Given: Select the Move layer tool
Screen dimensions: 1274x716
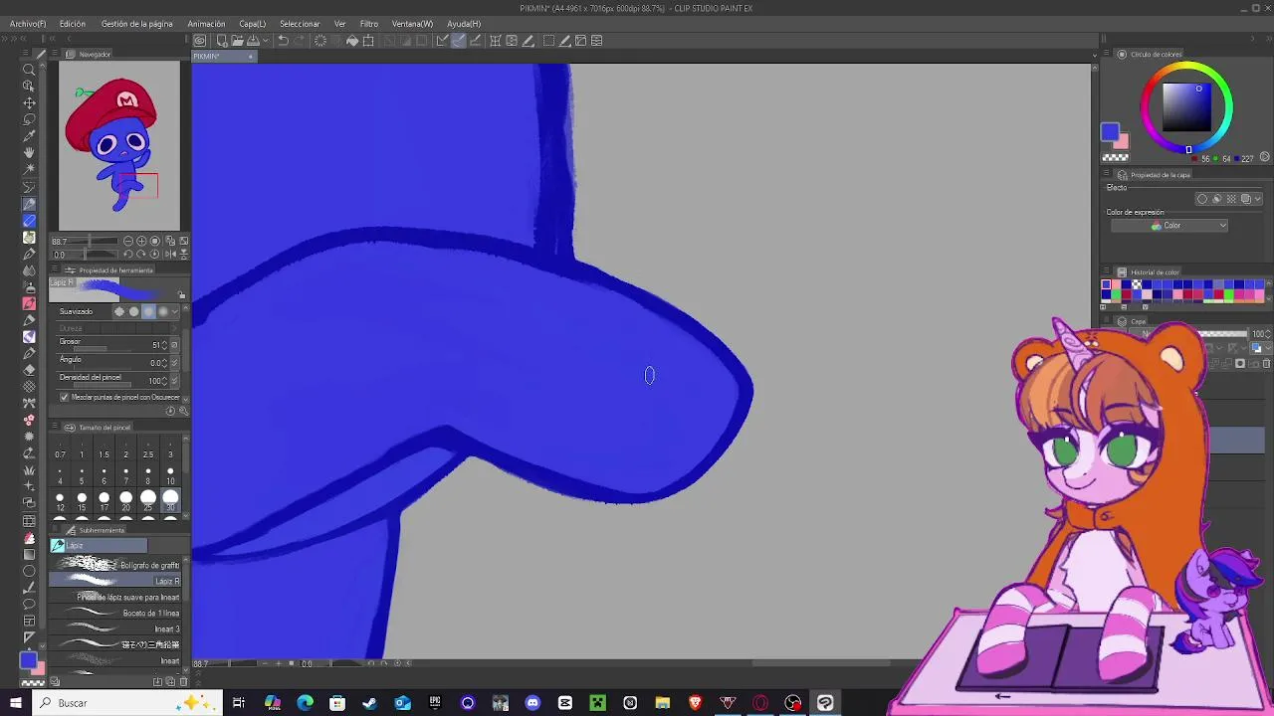Looking at the screenshot, I should point(29,102).
